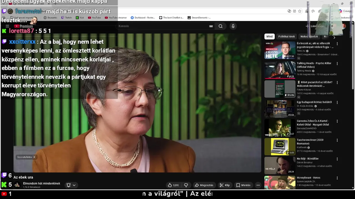Open Taschenrechner Kraftwerk thumbnail
355x199 pixels.
tap(280, 146)
